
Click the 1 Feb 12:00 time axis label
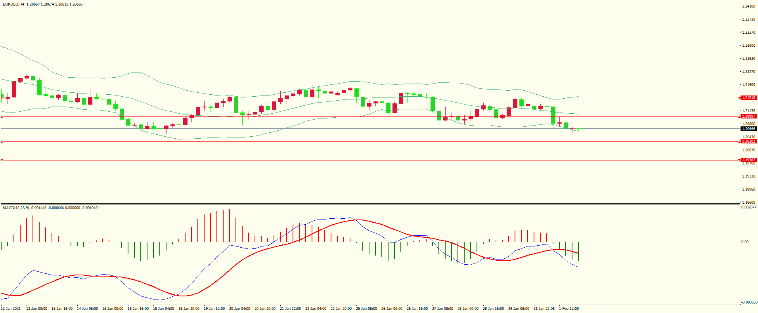[x=569, y=309]
